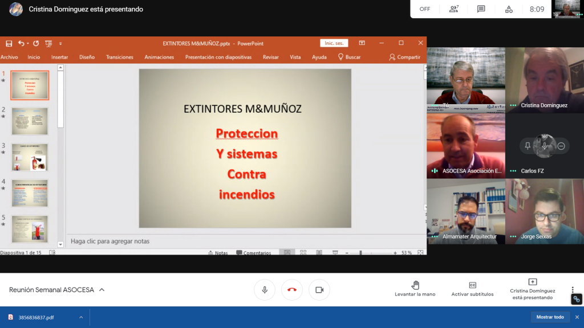The image size is (584, 328).
Task: Select slide 4 thumbnail in panel
Action: 30,193
